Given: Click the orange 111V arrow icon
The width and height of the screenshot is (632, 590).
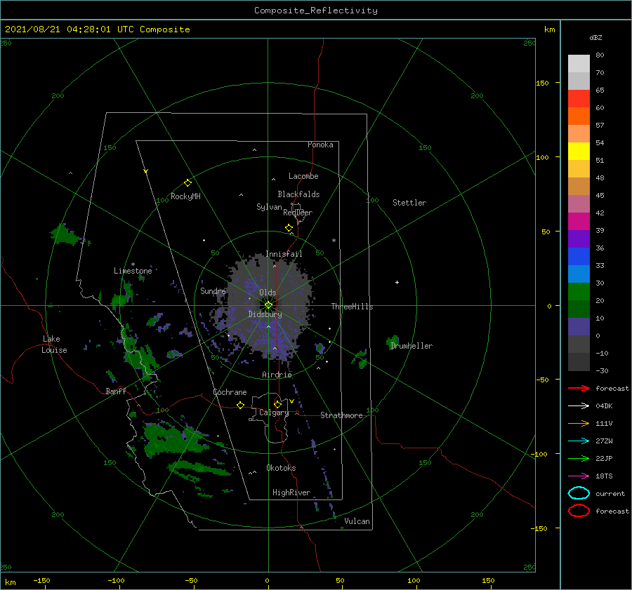Looking at the screenshot, I should pos(579,423).
